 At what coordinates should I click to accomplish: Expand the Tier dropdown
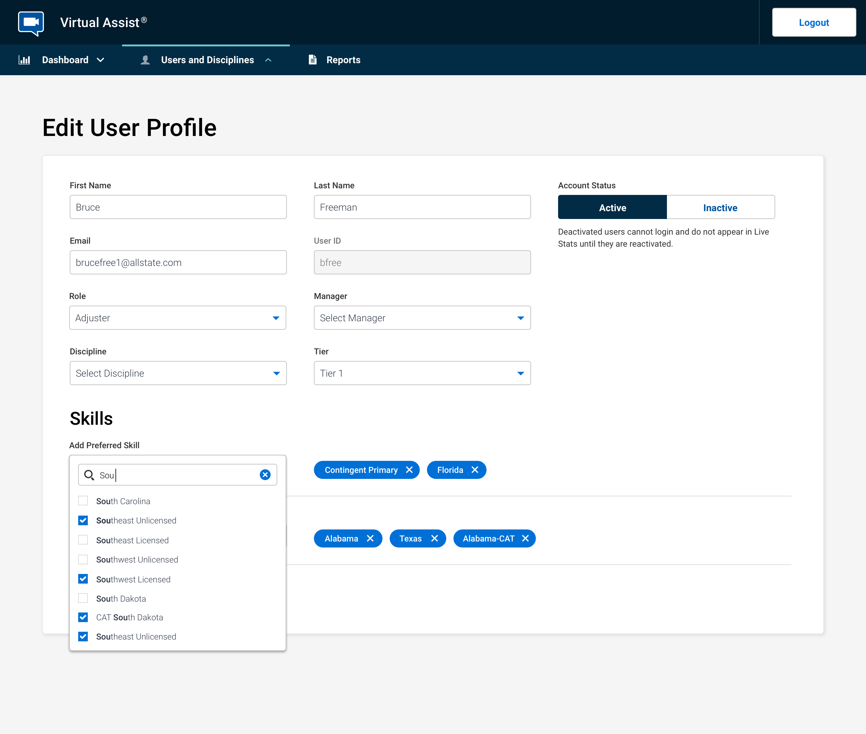point(422,373)
